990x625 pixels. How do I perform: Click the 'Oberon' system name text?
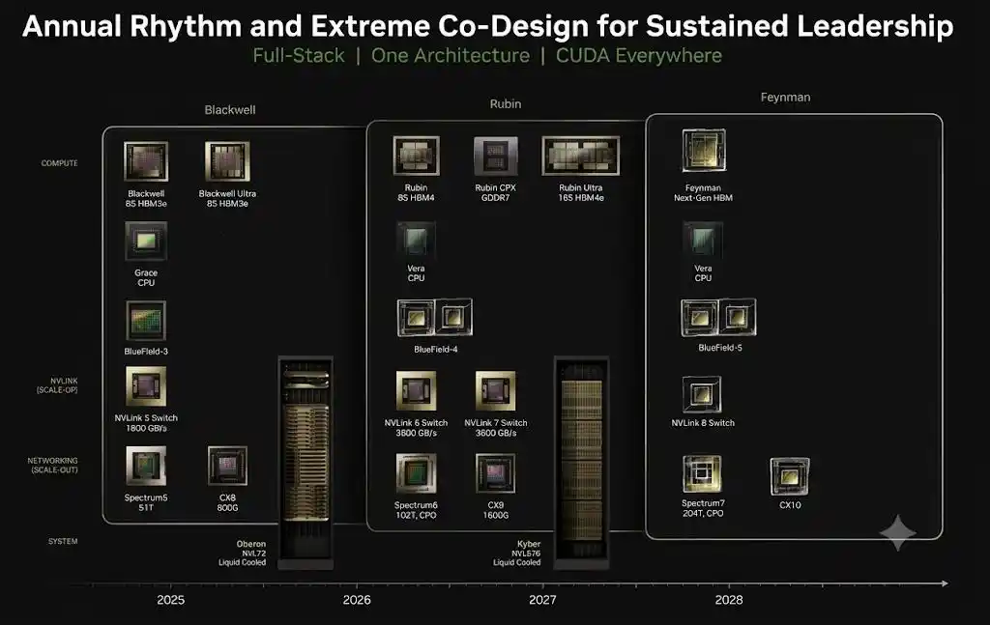pos(251,544)
